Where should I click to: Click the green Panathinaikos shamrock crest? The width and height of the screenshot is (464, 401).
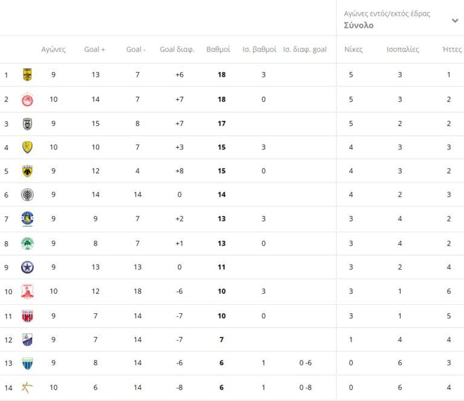coord(27,243)
